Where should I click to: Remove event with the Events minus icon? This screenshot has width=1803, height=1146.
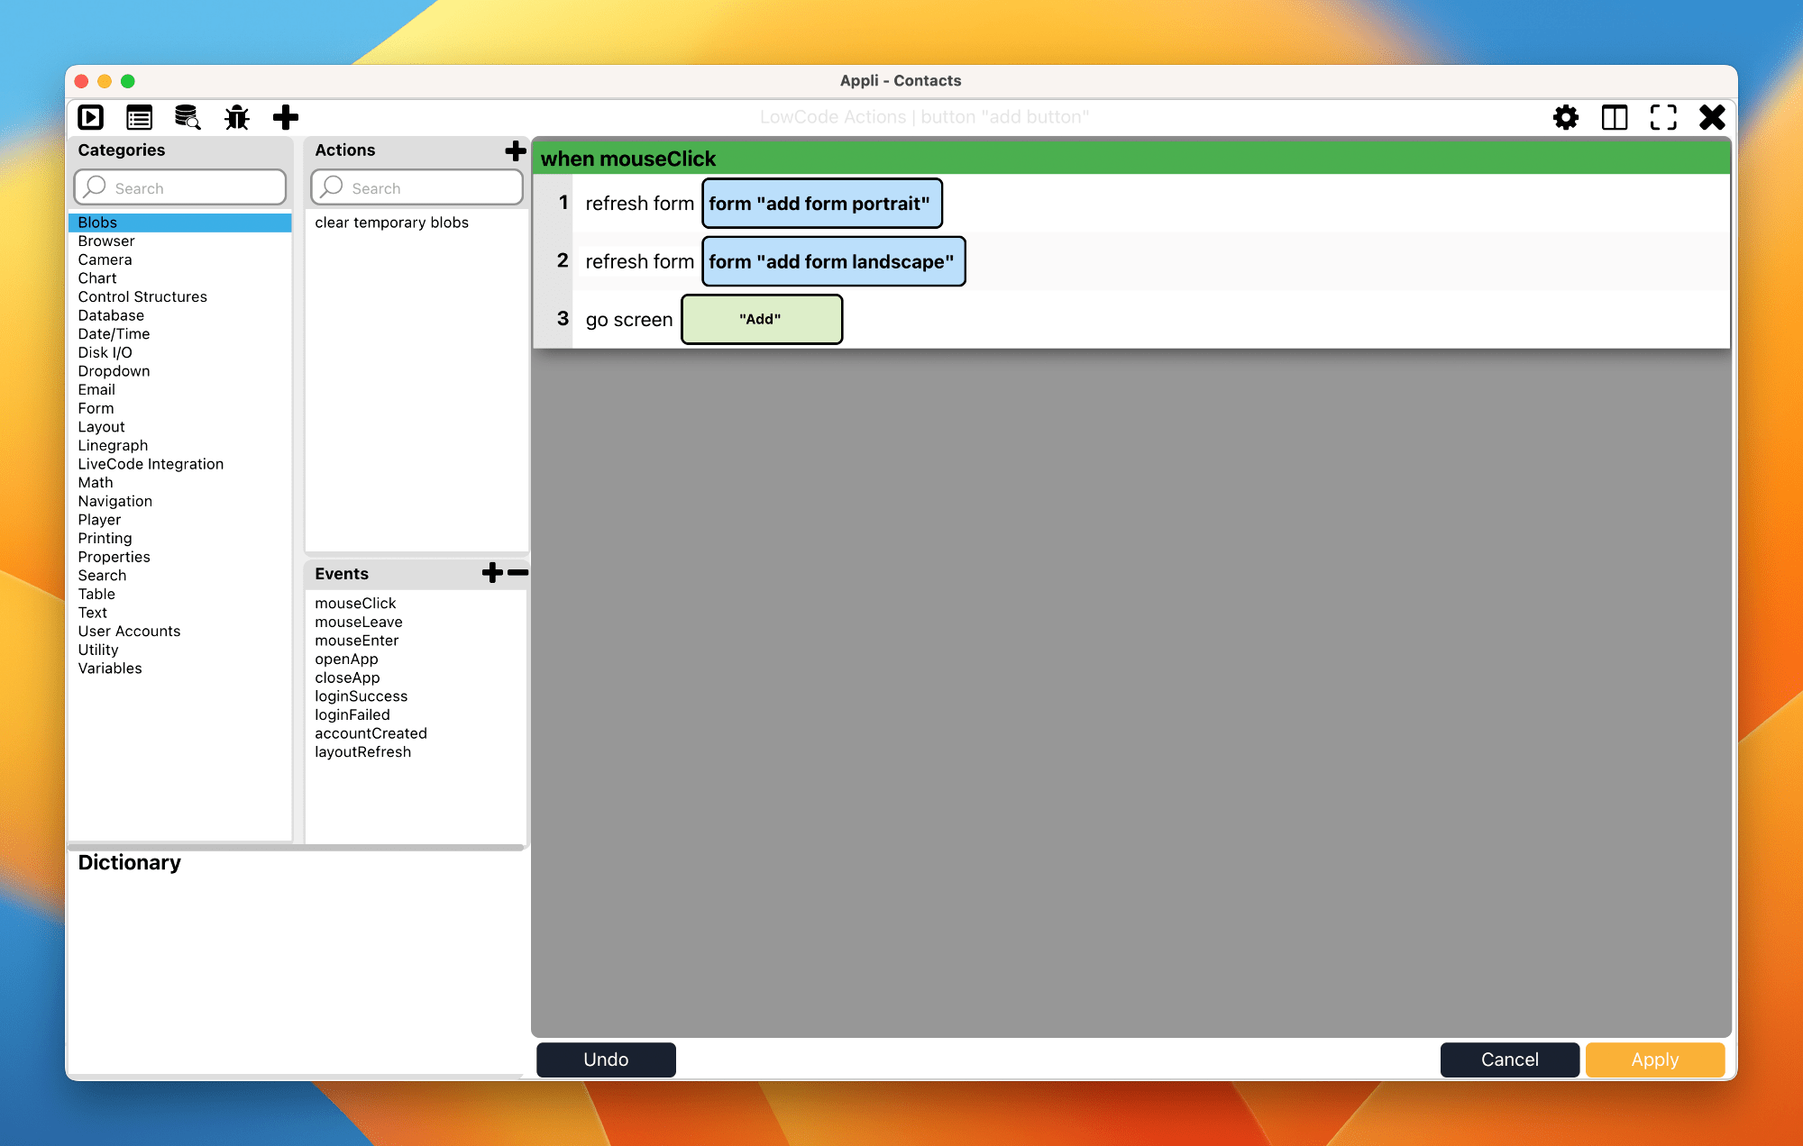(x=518, y=573)
